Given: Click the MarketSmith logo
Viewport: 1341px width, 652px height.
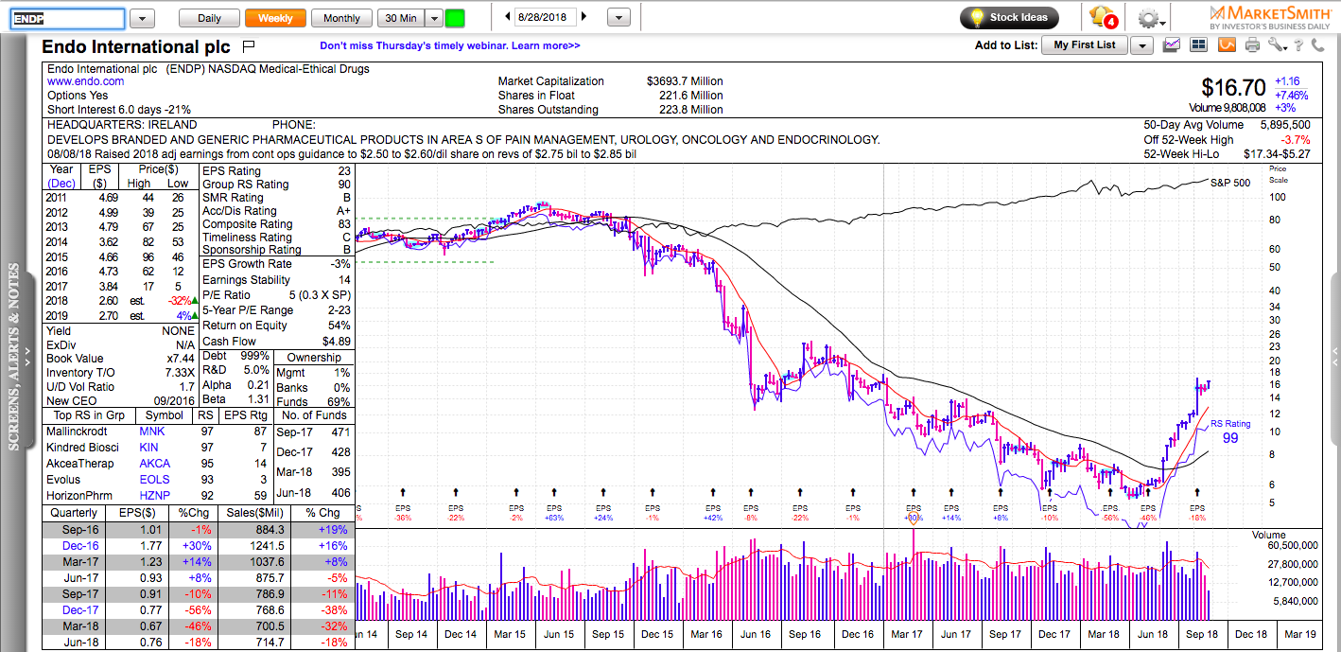Looking at the screenshot, I should pos(1270,17).
